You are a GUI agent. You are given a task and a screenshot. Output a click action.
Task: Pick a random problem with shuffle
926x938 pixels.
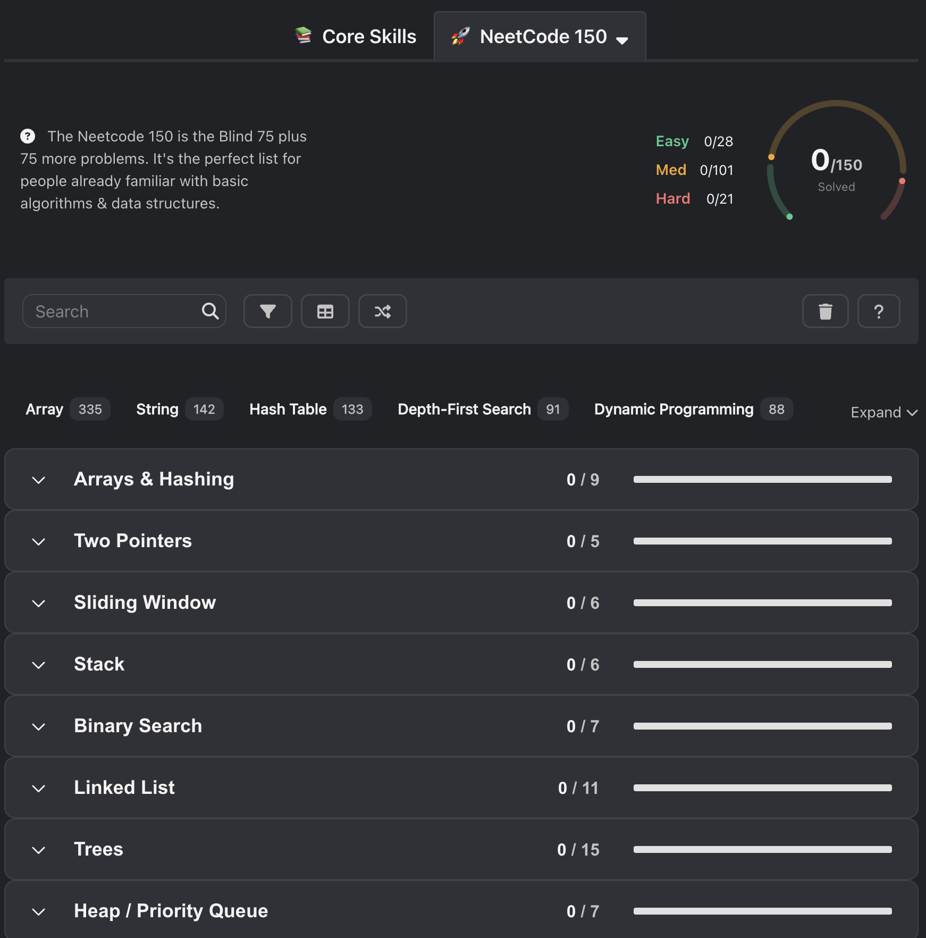(383, 311)
